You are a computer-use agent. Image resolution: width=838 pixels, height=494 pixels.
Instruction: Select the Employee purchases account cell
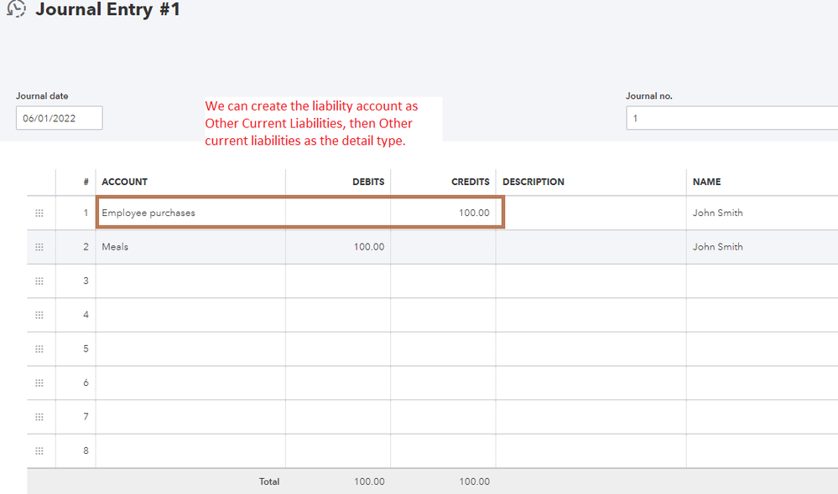pos(190,213)
